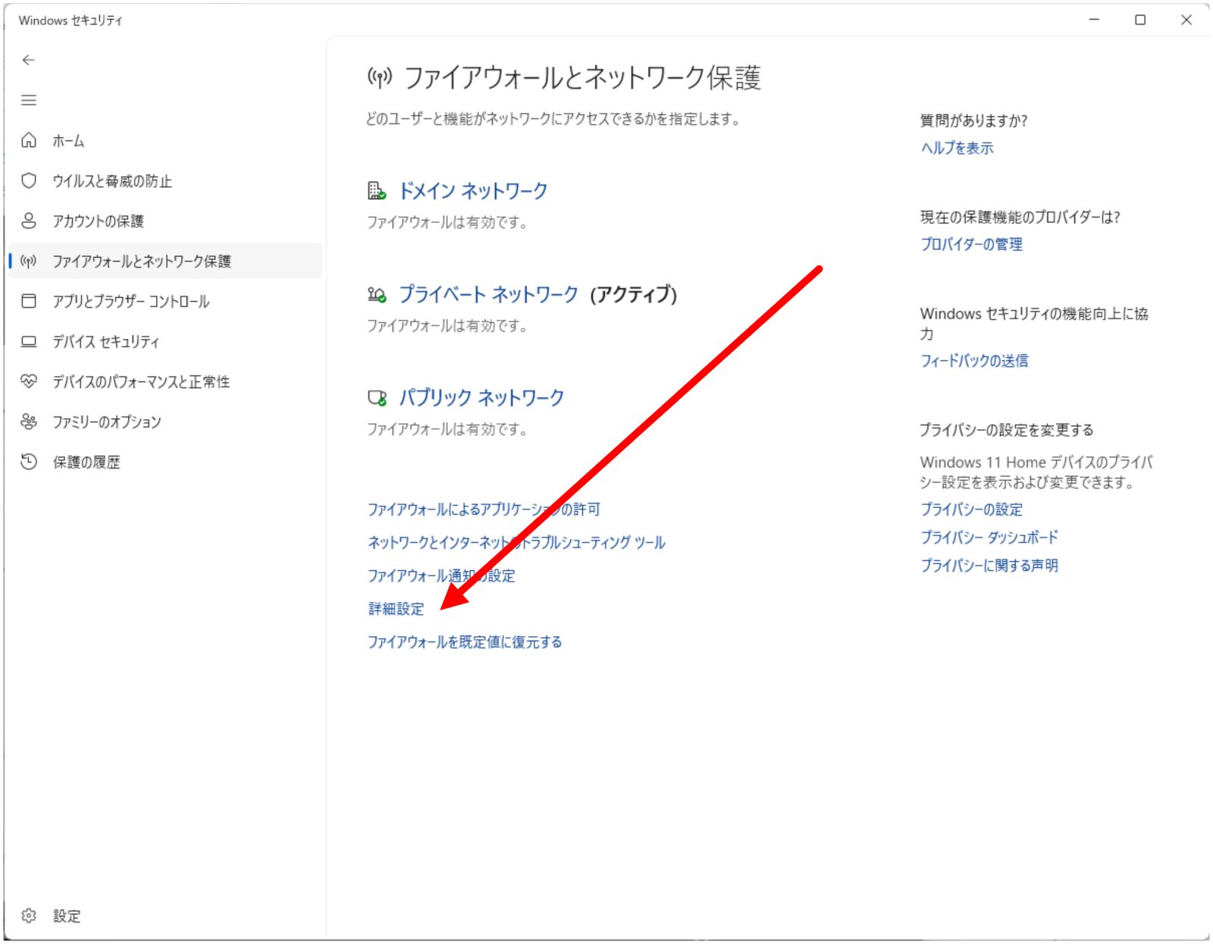Toggle the hamburger navigation menu
1213x944 pixels.
[29, 100]
